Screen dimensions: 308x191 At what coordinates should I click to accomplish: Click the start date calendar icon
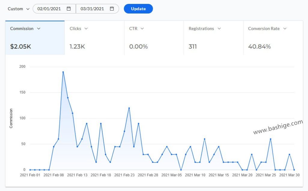(x=69, y=9)
